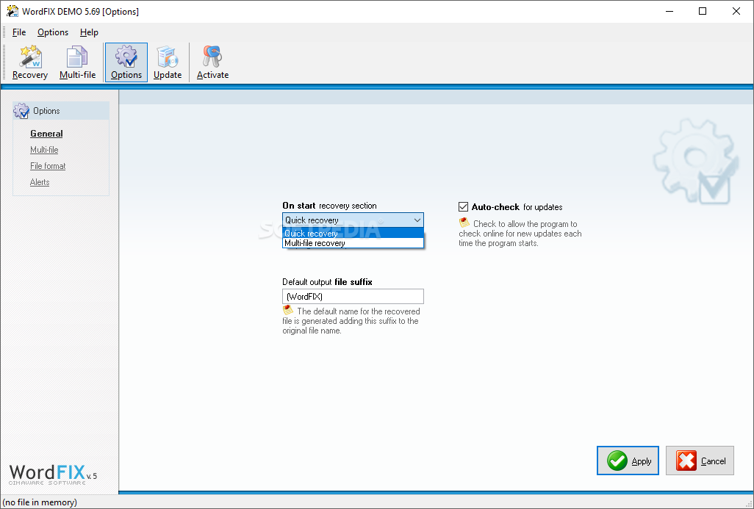
Task: Click the Default output file suffix field
Action: (353, 297)
